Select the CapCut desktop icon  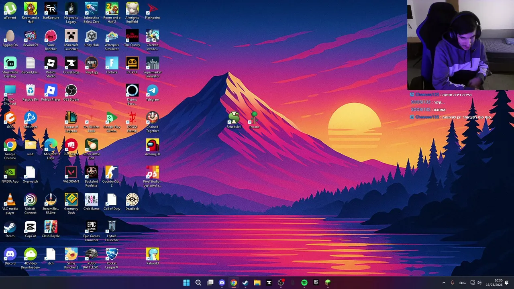pyautogui.click(x=31, y=230)
